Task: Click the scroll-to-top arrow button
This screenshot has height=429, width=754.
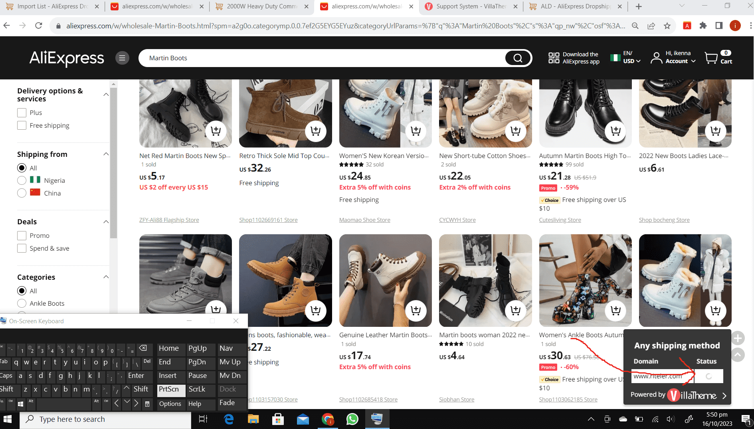Action: (x=738, y=354)
